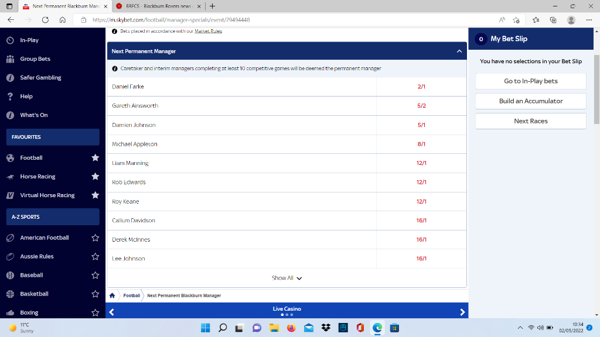Open the In-Play clock icon
600x337 pixels.
(x=11, y=40)
